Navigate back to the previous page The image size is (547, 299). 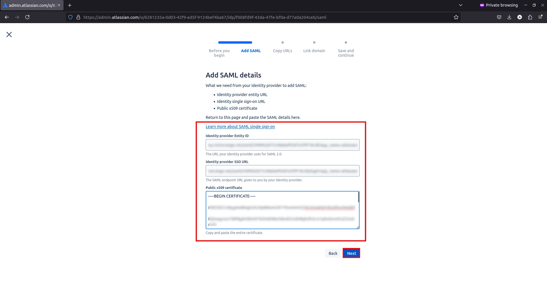point(7,17)
